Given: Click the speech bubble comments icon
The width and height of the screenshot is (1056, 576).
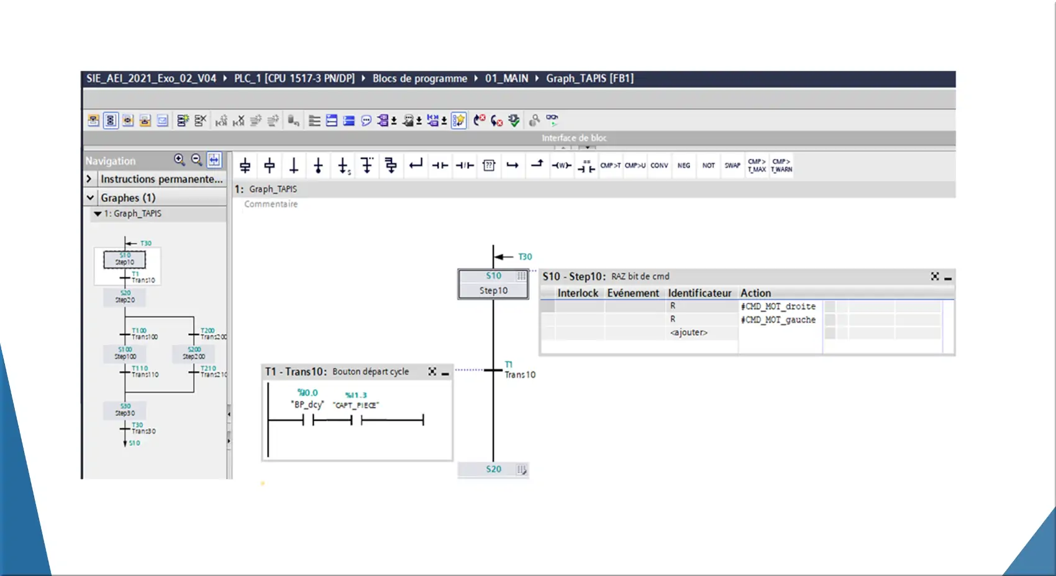Looking at the screenshot, I should pos(366,120).
